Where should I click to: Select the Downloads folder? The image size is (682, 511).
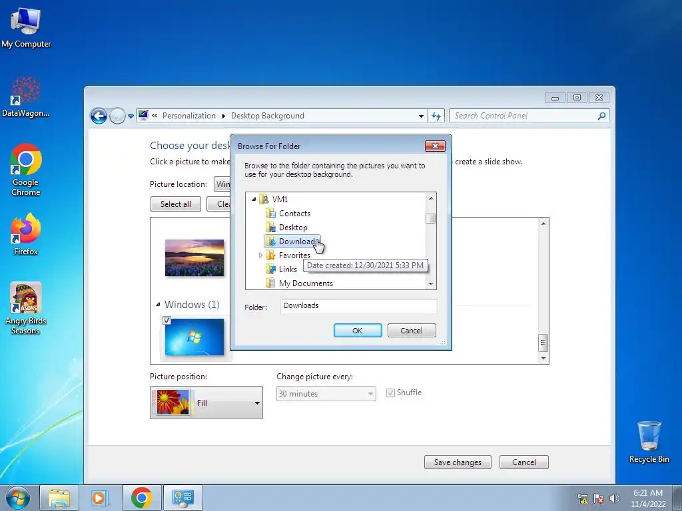(292, 241)
